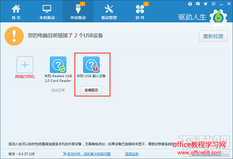Add a 网络打印机 with plus icon
The height and width of the screenshot is (159, 233).
point(25,65)
